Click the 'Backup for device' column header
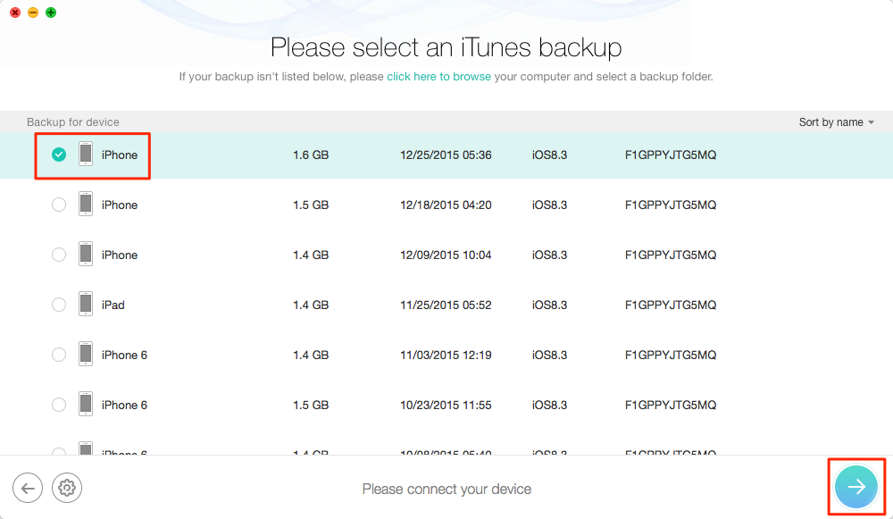 click(x=73, y=121)
